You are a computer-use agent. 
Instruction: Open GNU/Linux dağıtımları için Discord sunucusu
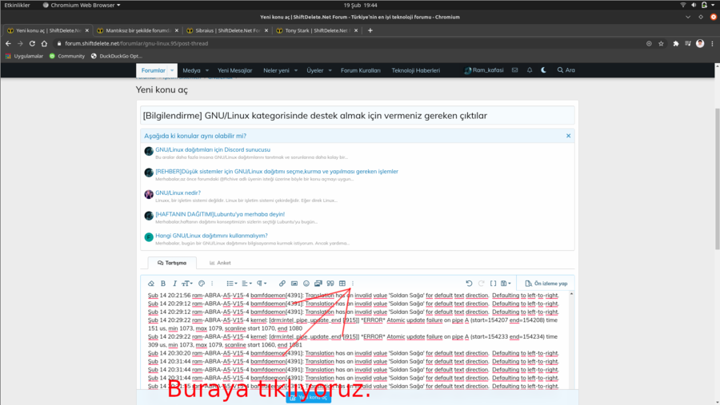[x=213, y=149]
